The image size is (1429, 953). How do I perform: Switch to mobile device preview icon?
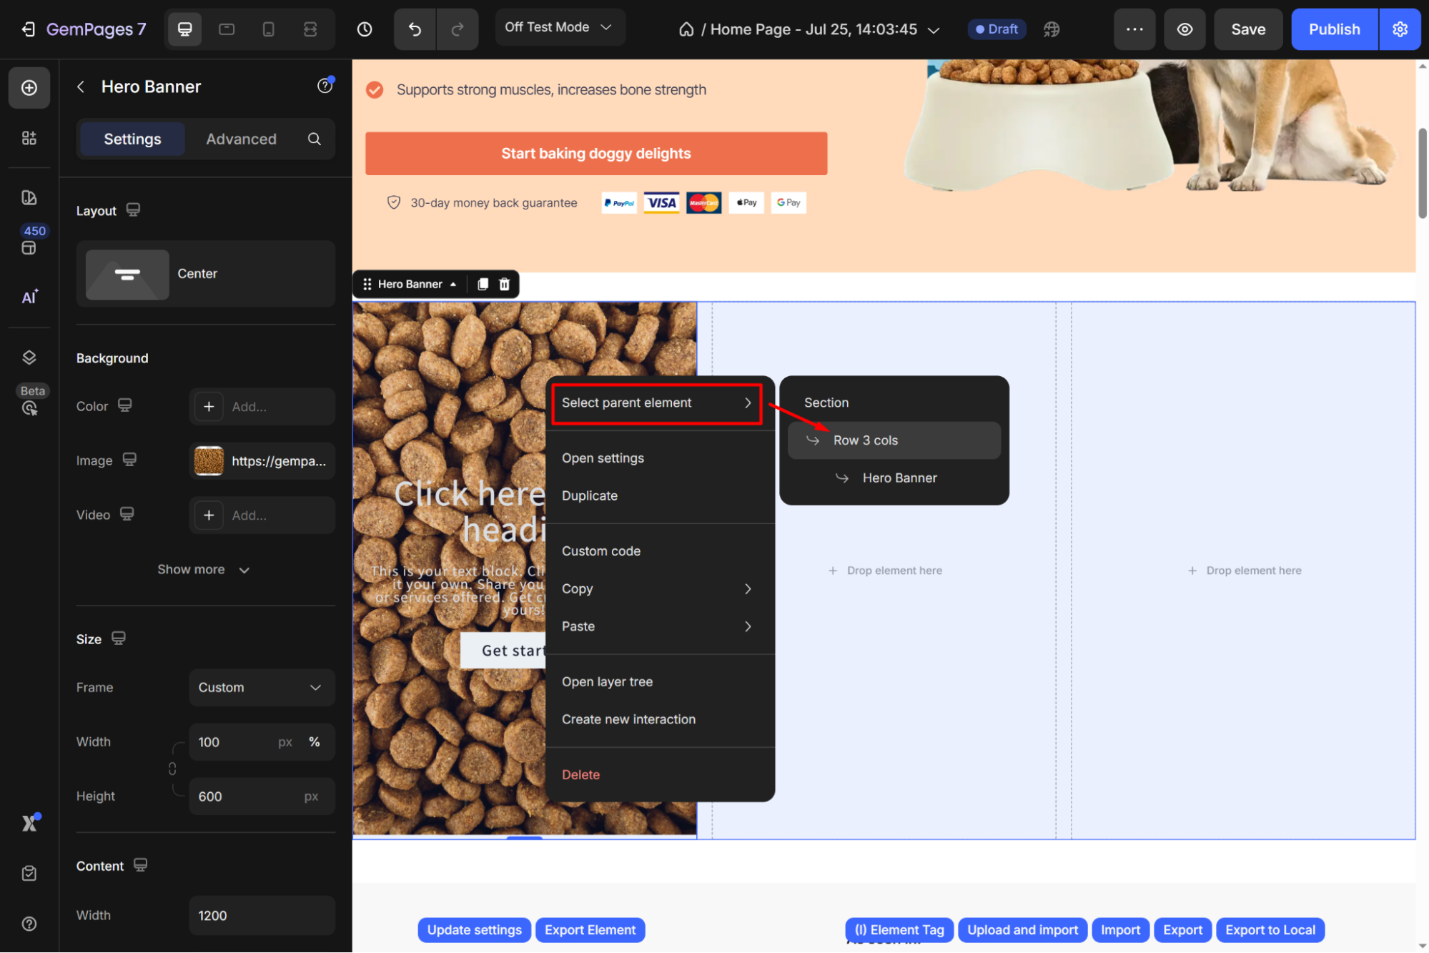[268, 29]
